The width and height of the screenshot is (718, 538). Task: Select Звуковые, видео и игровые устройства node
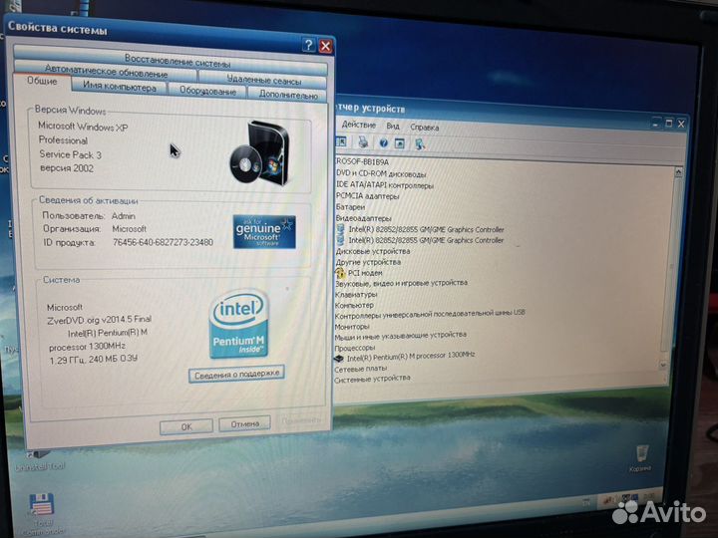tap(401, 283)
